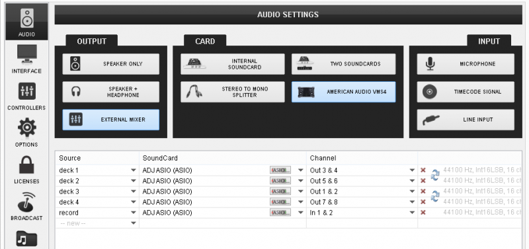Switch to the Audio settings tab
The height and width of the screenshot is (249, 529).
26,22
